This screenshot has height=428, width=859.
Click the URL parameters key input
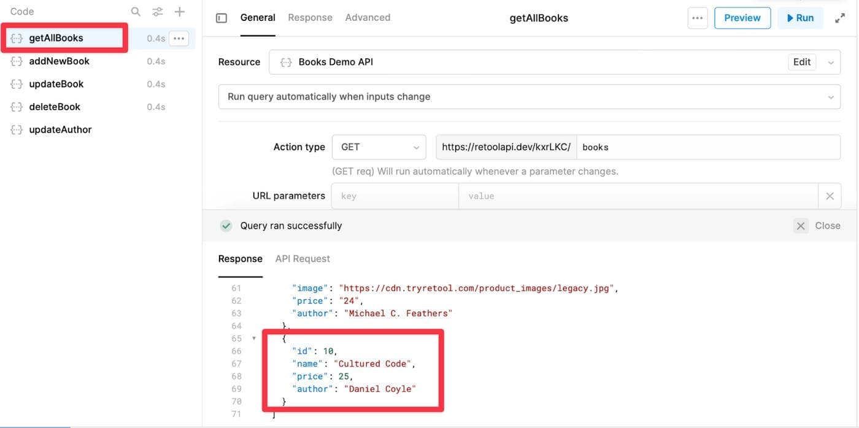coord(395,196)
